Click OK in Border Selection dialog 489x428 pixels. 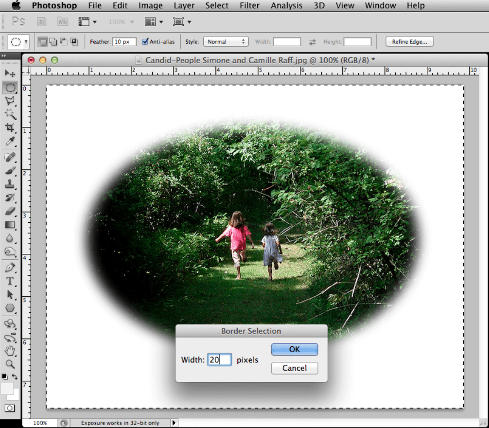click(295, 349)
